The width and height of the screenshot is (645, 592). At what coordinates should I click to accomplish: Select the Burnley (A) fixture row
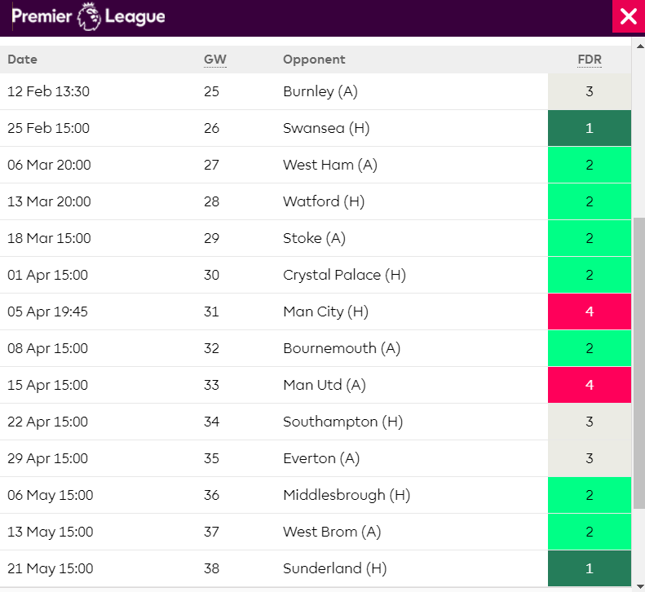tap(320, 91)
